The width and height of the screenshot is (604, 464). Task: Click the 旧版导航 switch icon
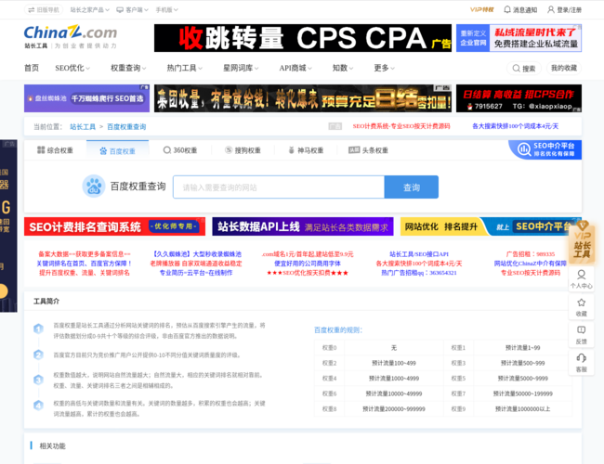click(32, 10)
